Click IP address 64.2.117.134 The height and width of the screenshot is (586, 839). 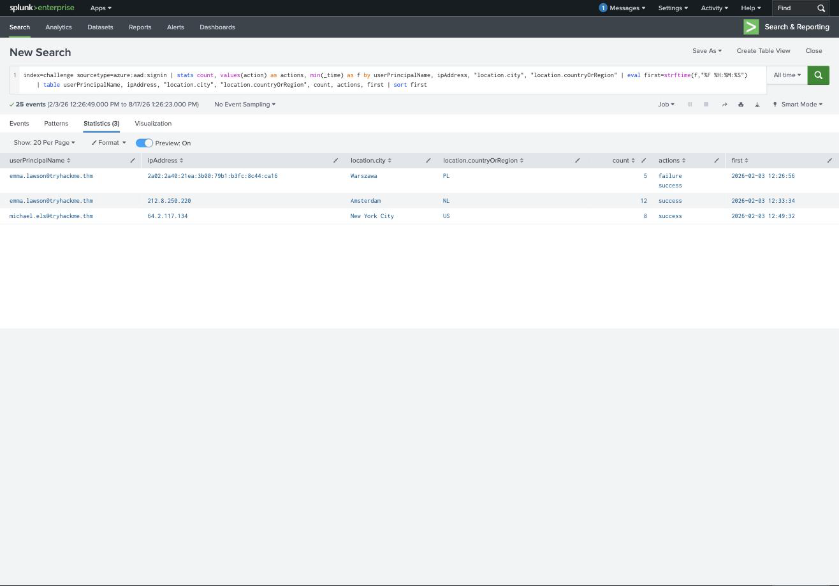click(168, 216)
